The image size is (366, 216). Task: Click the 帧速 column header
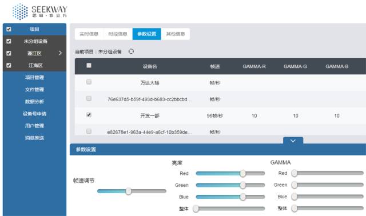215,66
